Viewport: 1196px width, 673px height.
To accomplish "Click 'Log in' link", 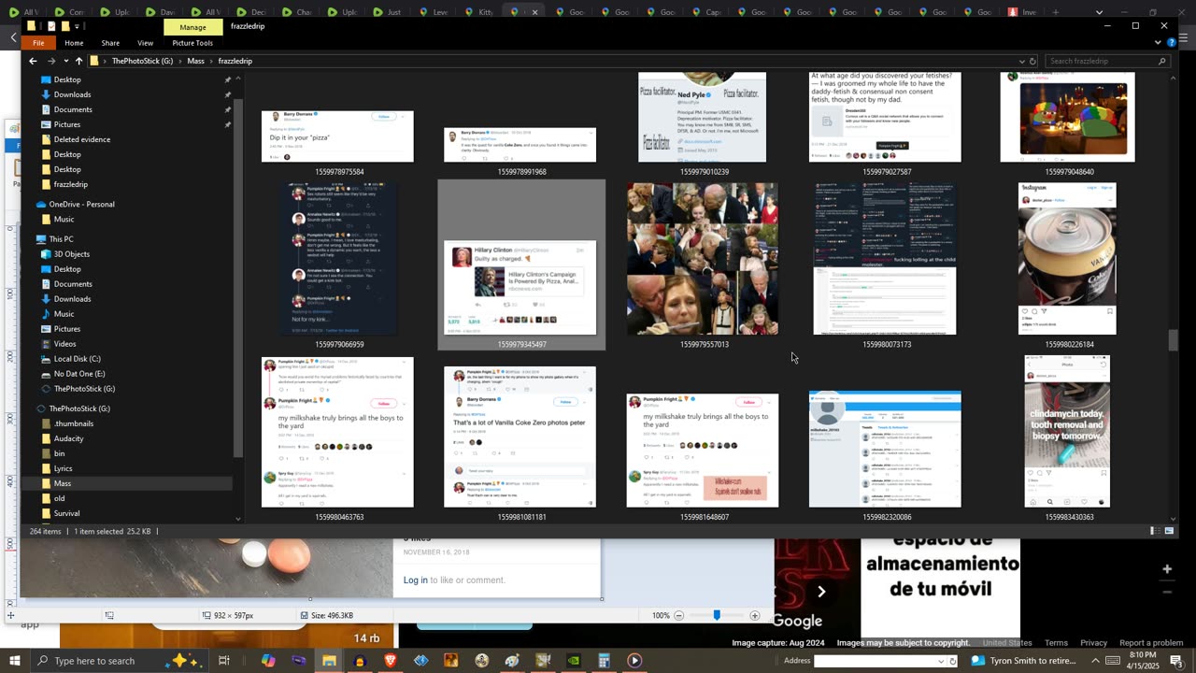I will [x=416, y=580].
